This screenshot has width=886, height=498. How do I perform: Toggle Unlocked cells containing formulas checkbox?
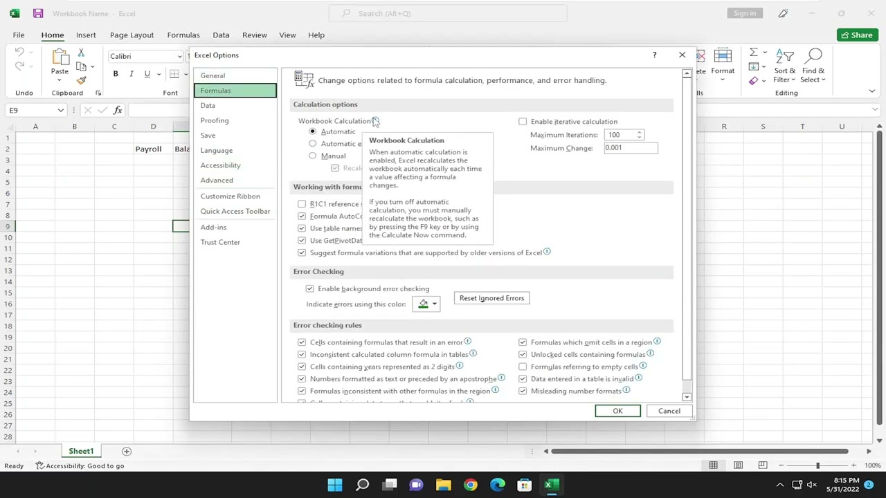click(x=523, y=354)
